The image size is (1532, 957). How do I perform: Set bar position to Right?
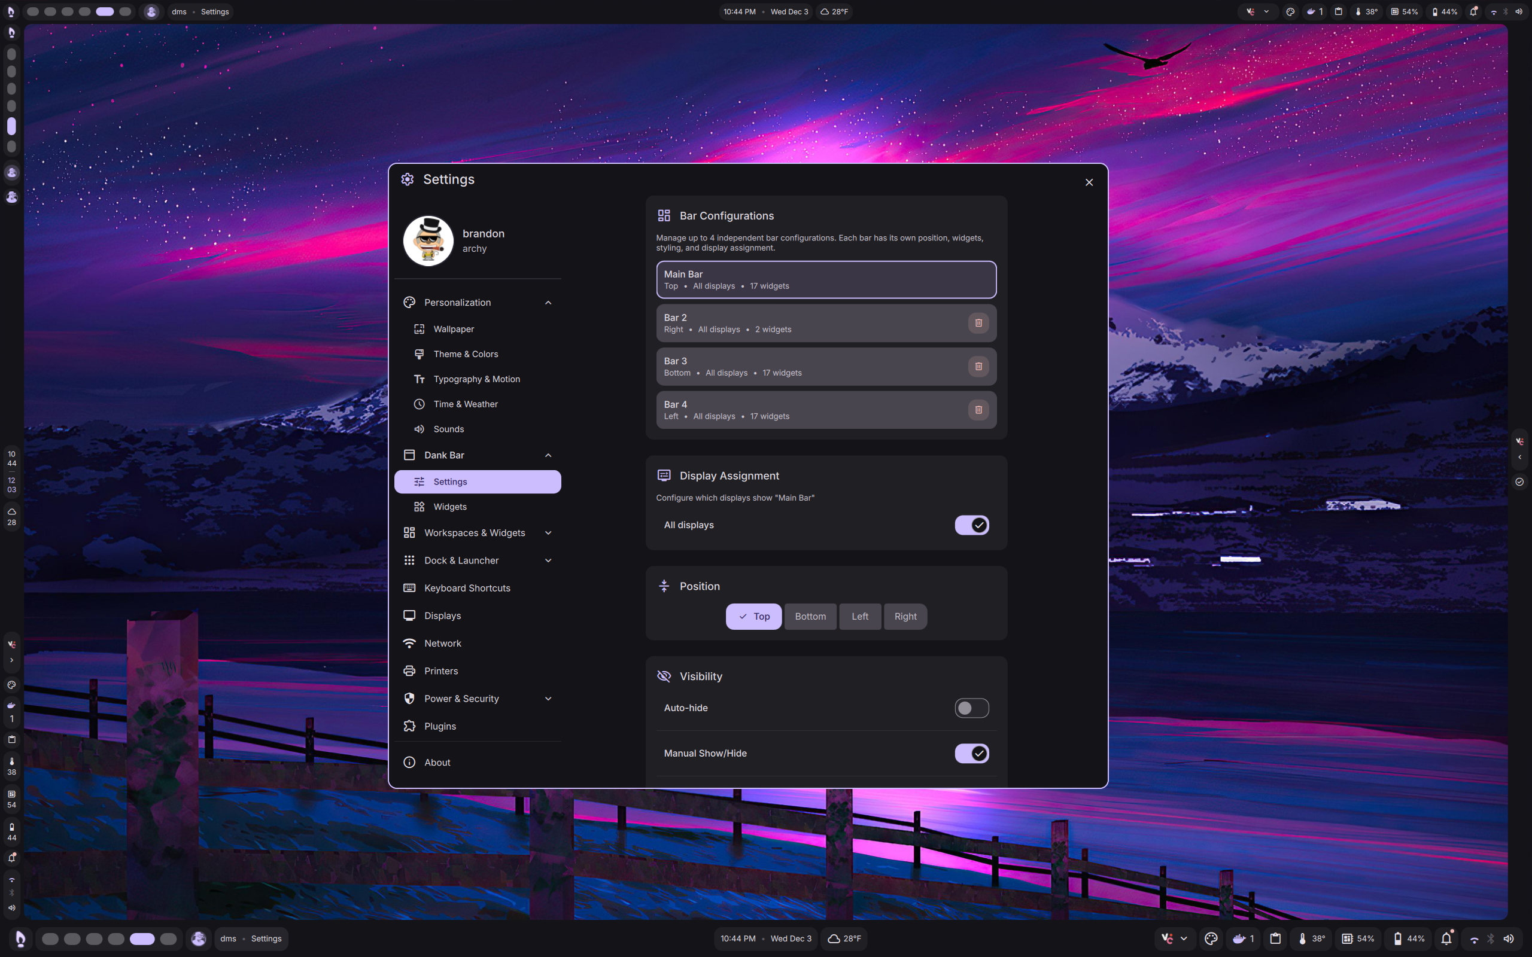(x=905, y=617)
